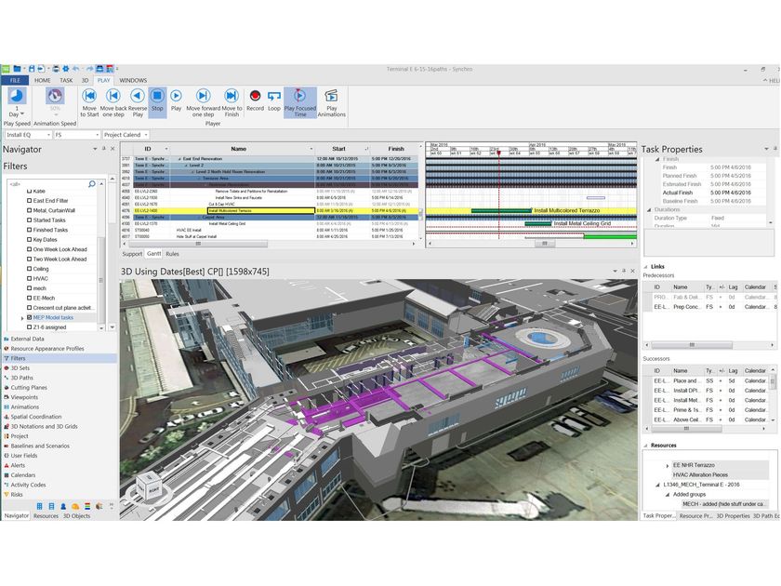Switch to 3D Objects tab at bottom left
The height and width of the screenshot is (586, 781).
click(x=76, y=515)
